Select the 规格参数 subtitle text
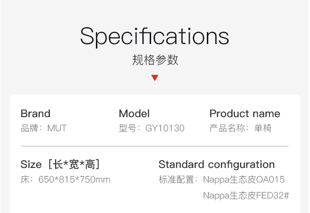Viewport: 310px width, 213px height. 155,60
